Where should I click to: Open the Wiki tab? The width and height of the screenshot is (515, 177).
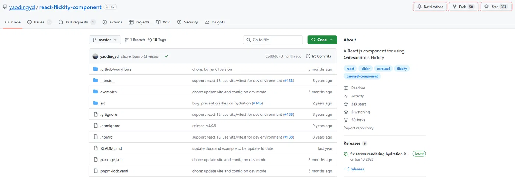pos(163,22)
